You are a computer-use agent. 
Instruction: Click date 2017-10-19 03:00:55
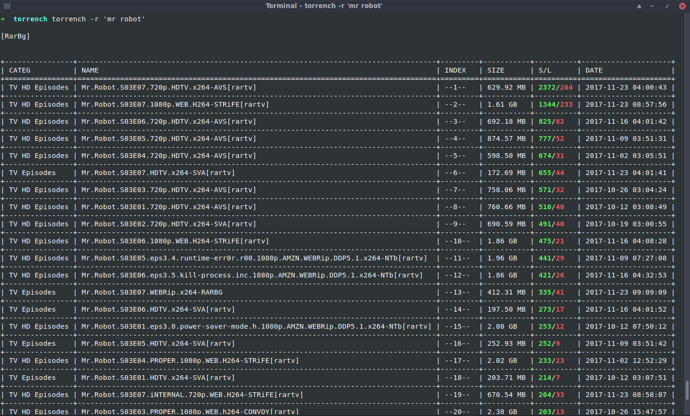coord(626,224)
